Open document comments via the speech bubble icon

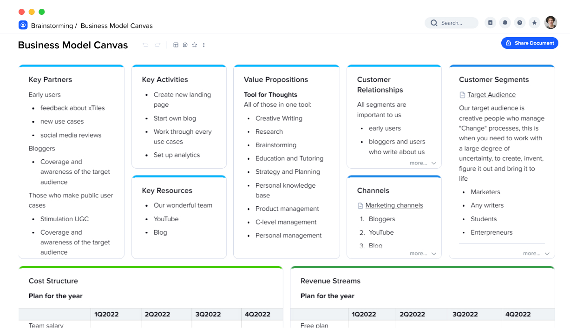185,45
